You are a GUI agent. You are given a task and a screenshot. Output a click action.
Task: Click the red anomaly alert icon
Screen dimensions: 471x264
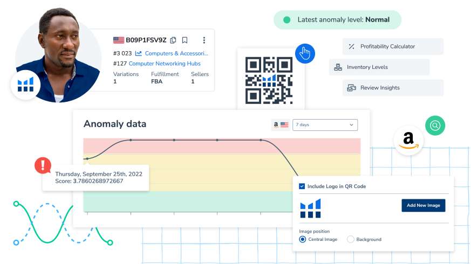click(43, 165)
